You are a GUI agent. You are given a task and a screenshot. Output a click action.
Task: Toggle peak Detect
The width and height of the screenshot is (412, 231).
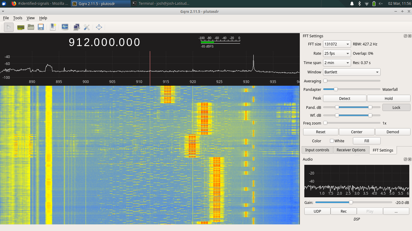pos(345,98)
